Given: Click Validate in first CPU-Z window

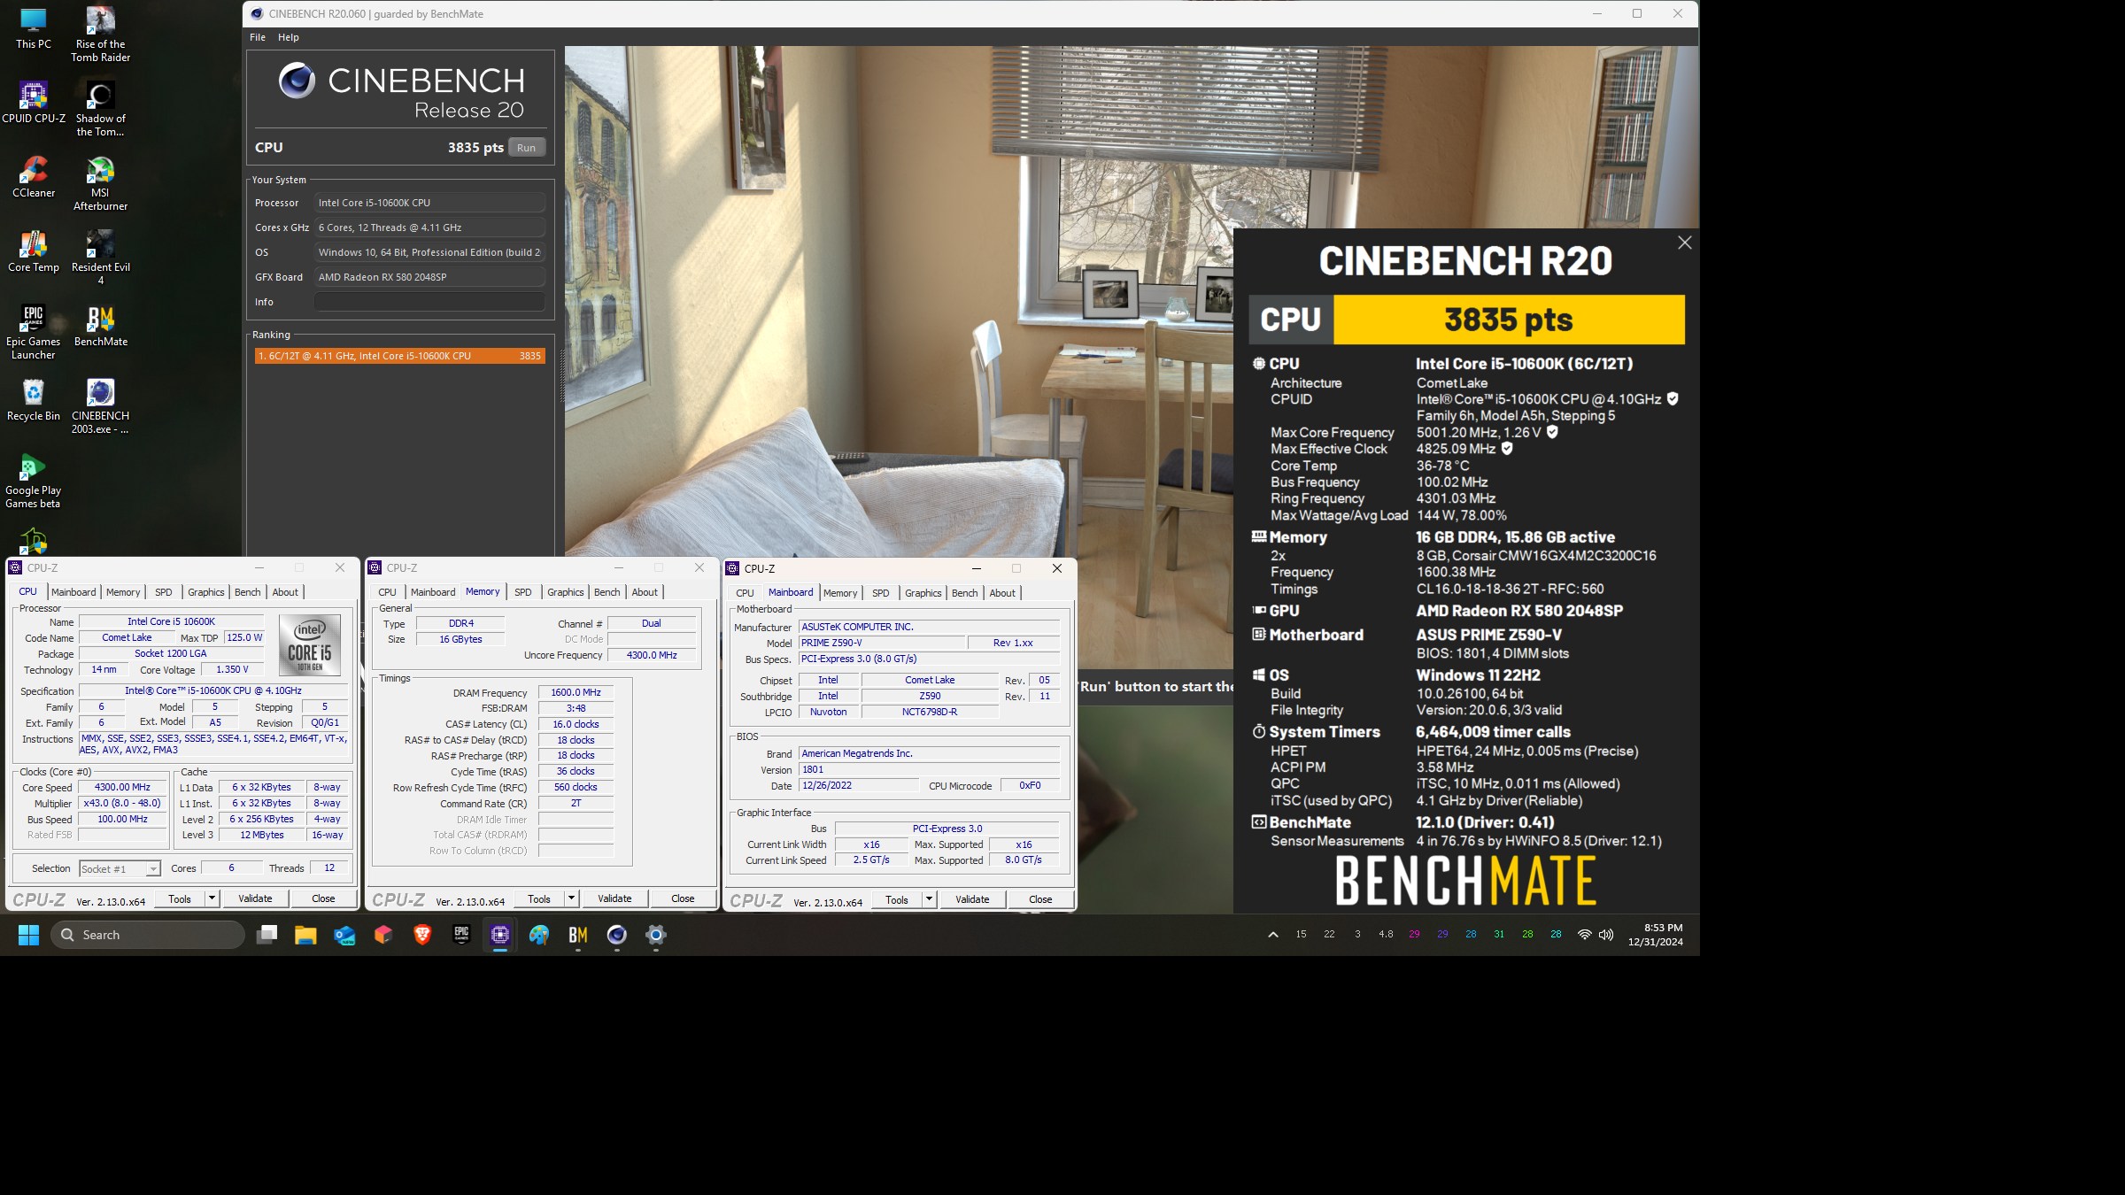Looking at the screenshot, I should [x=255, y=898].
